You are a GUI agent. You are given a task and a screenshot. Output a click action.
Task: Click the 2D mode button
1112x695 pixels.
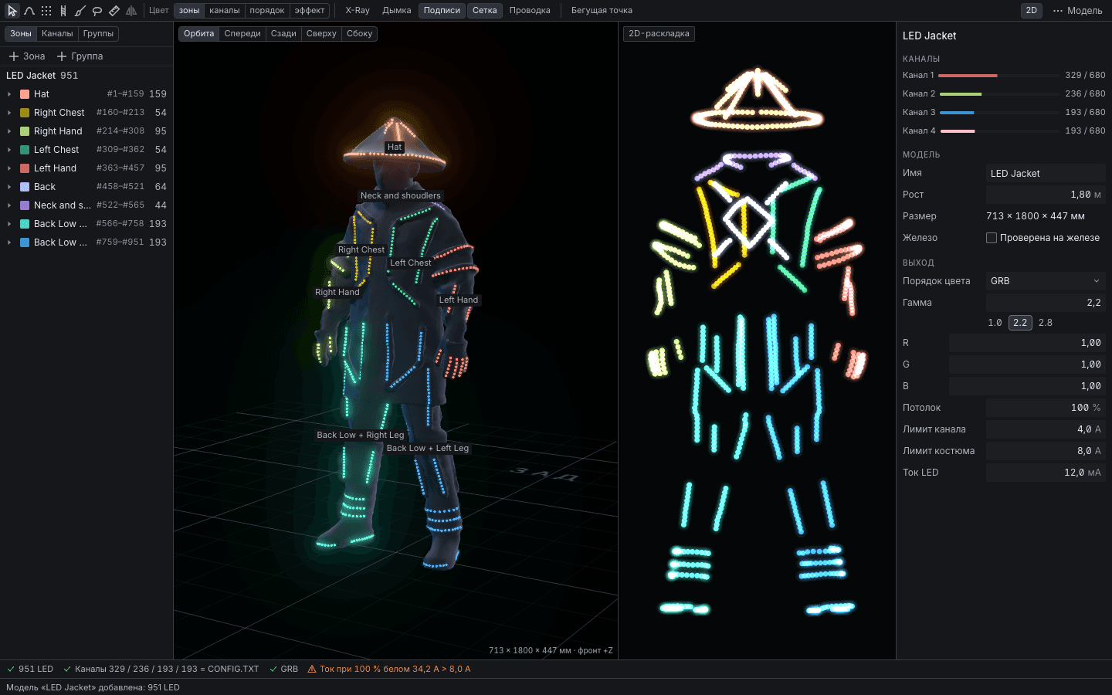(1032, 11)
